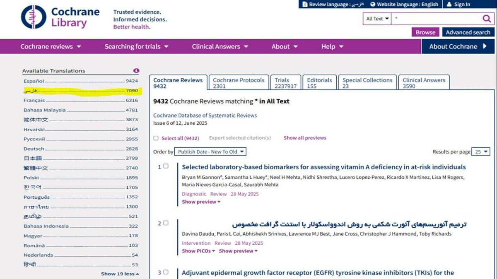Expand the Clinical Answers navigation menu

click(220, 46)
